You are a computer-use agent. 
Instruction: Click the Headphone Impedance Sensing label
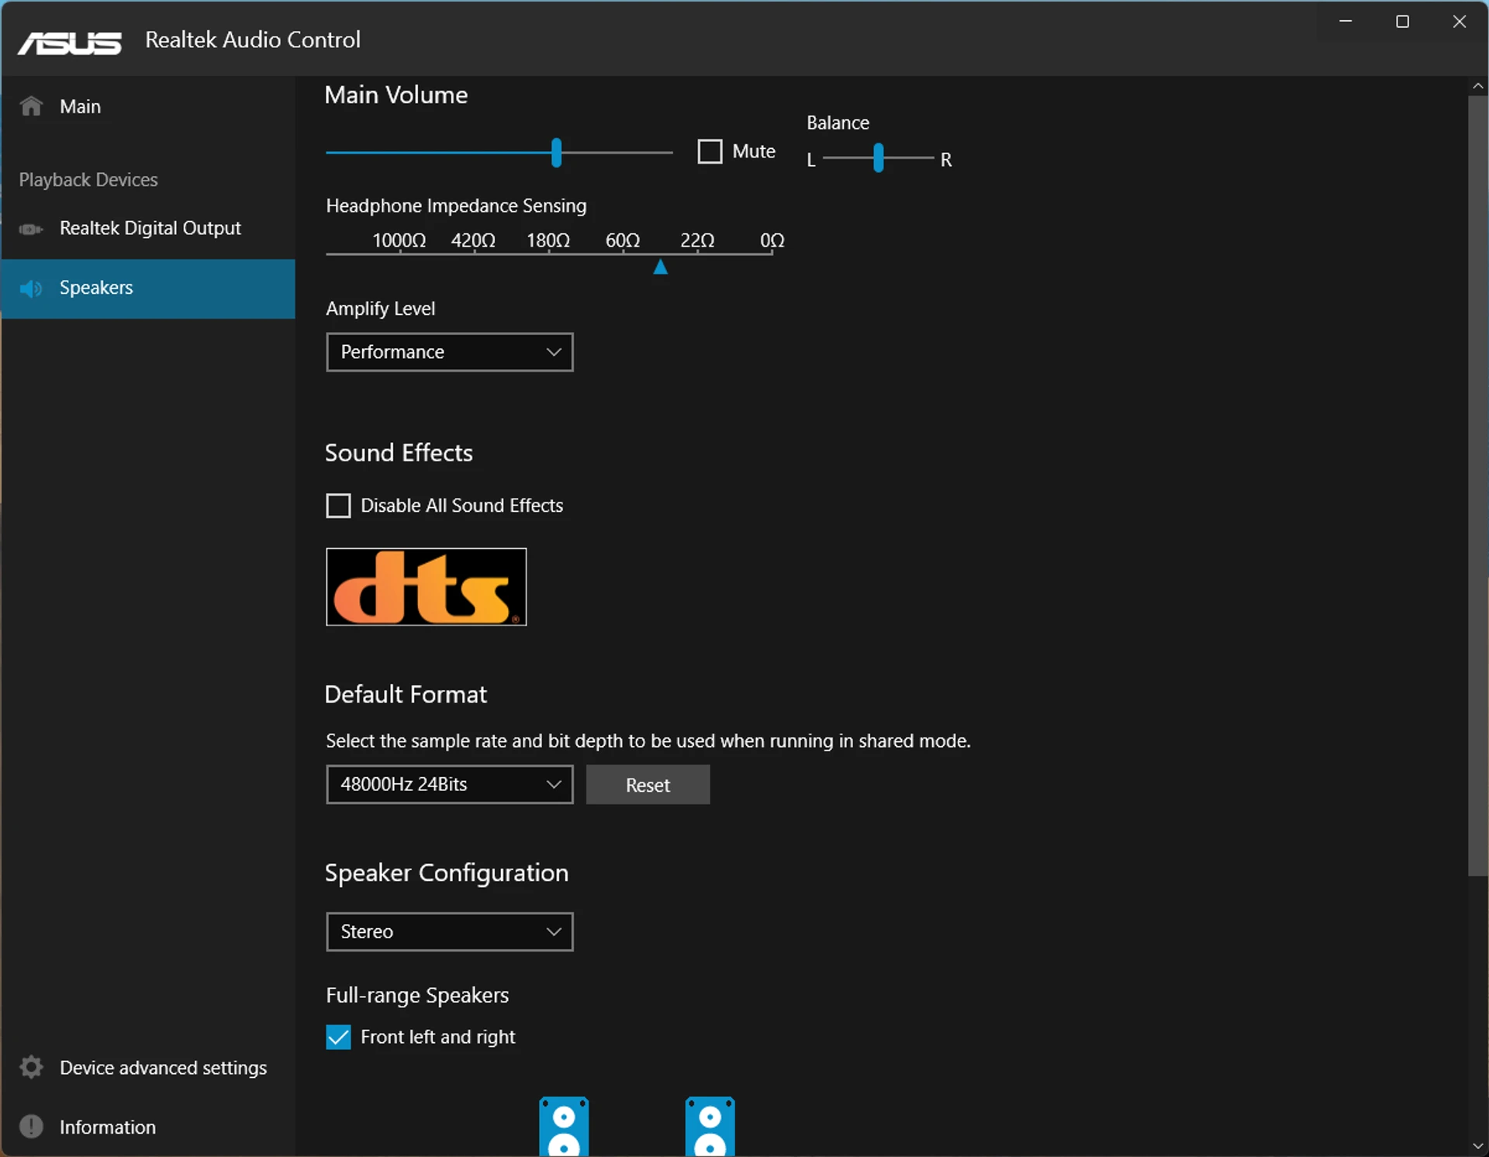pyautogui.click(x=456, y=205)
